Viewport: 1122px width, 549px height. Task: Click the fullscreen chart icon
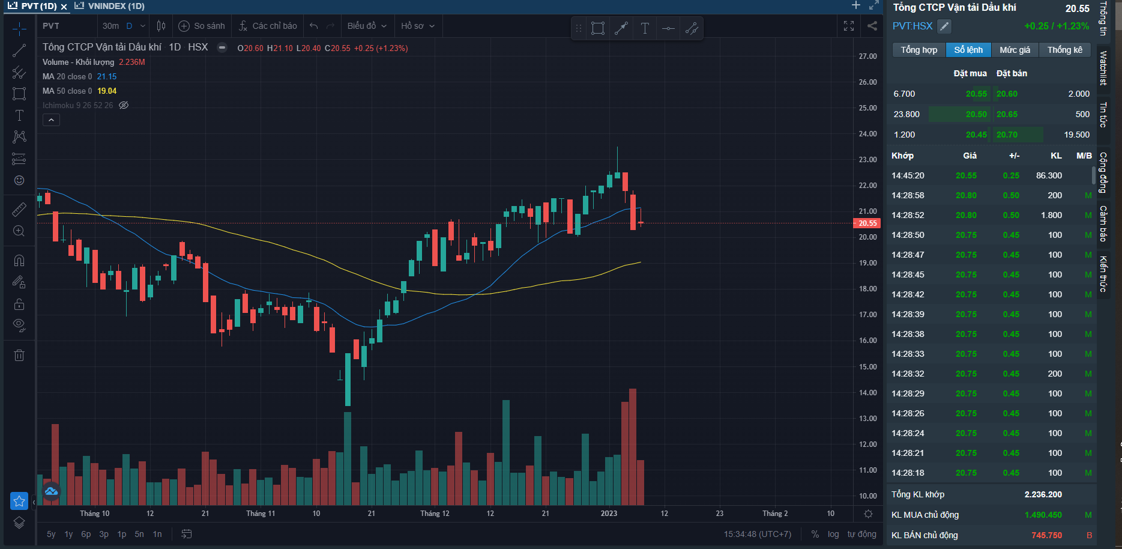pos(849,26)
